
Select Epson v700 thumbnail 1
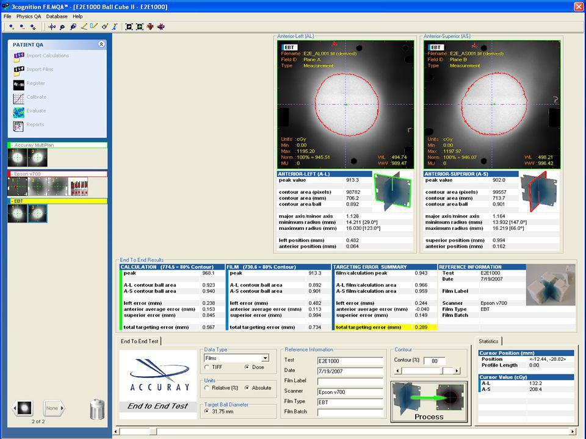click(18, 187)
